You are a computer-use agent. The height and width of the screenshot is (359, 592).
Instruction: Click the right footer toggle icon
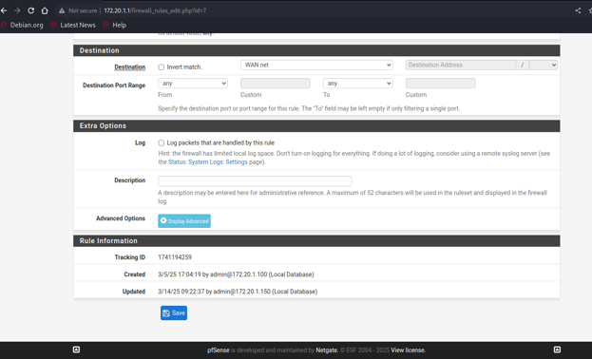557,350
